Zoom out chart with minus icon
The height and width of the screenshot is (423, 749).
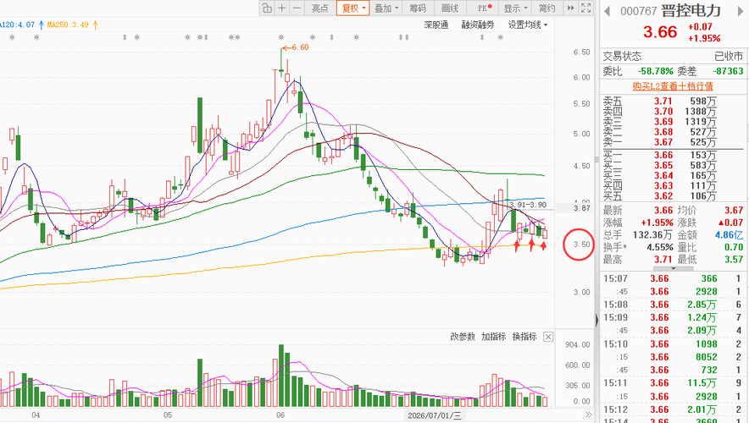point(297,8)
